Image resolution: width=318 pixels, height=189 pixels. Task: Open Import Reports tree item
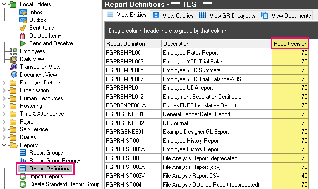[x=46, y=176]
